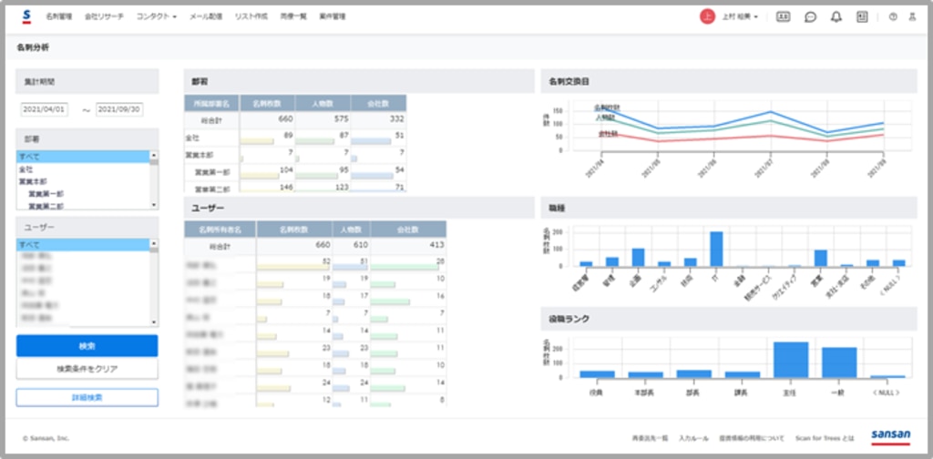The height and width of the screenshot is (459, 933).
Task: Click 全社 row in 部署 table
Action: click(295, 138)
